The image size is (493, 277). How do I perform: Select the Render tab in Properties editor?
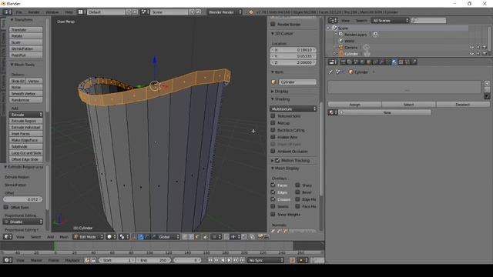click(x=343, y=62)
